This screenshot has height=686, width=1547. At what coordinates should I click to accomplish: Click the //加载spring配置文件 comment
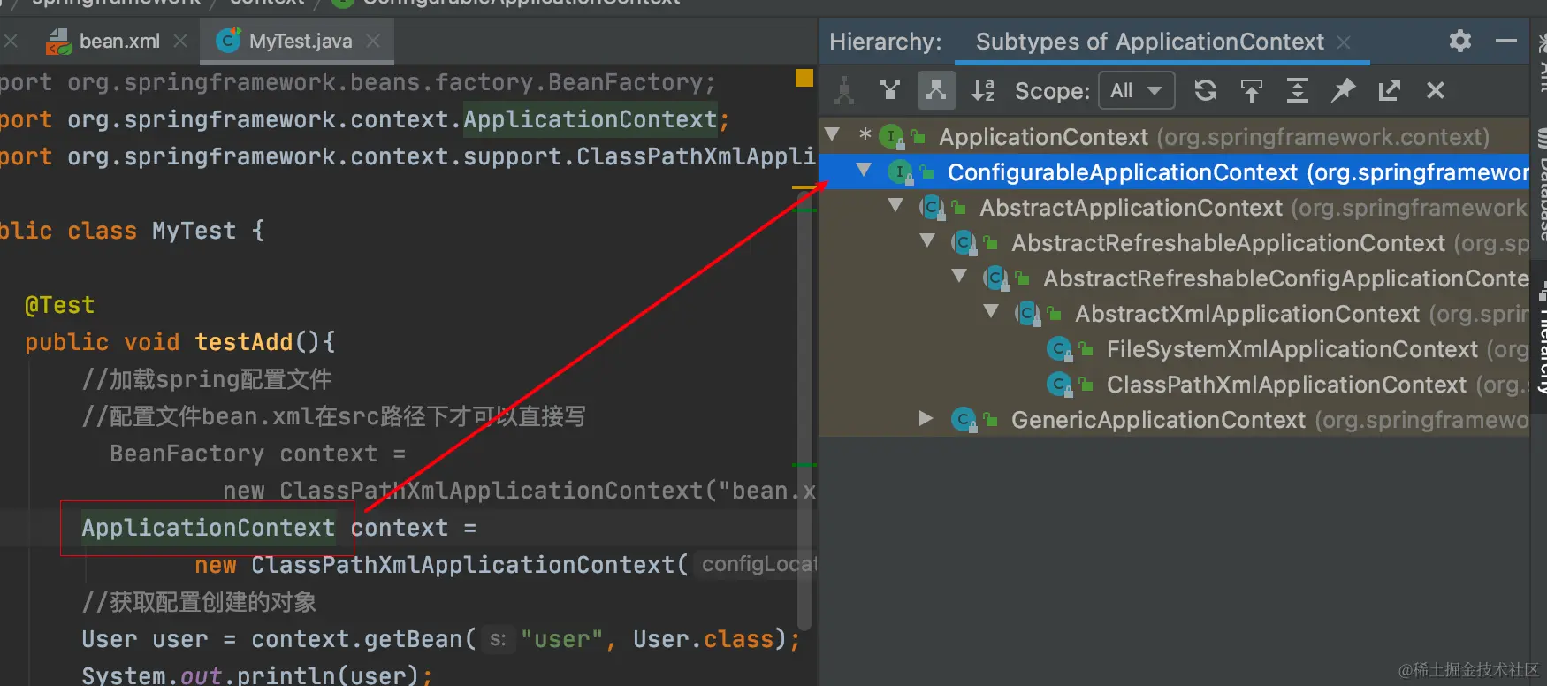[207, 379]
